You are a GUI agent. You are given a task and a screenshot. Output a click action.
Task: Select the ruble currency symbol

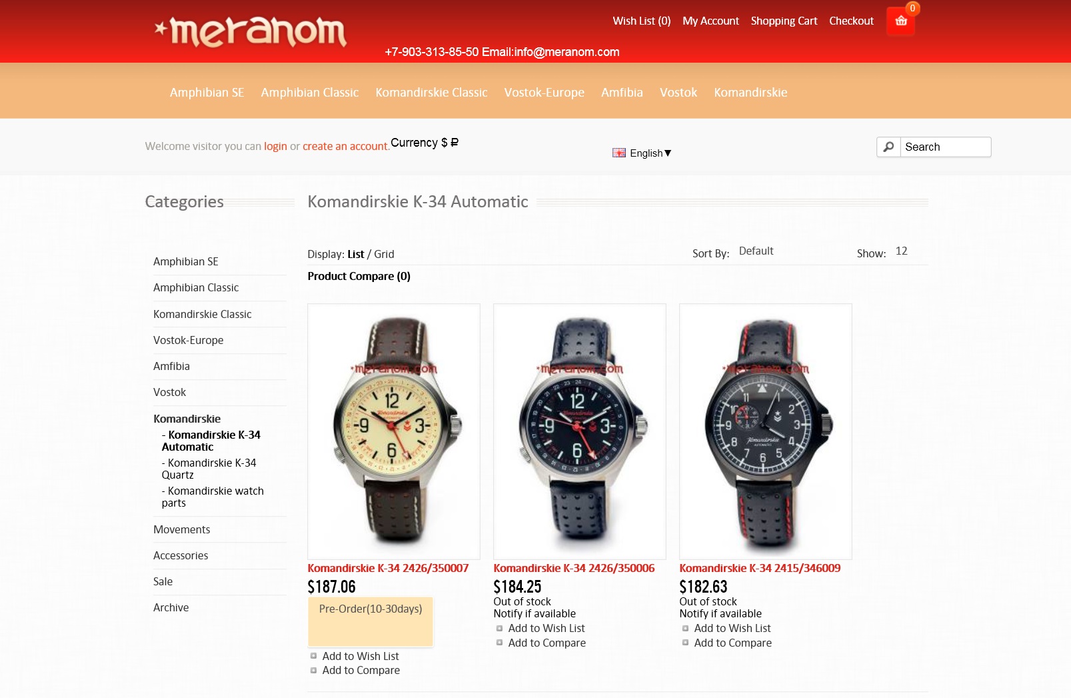[455, 142]
